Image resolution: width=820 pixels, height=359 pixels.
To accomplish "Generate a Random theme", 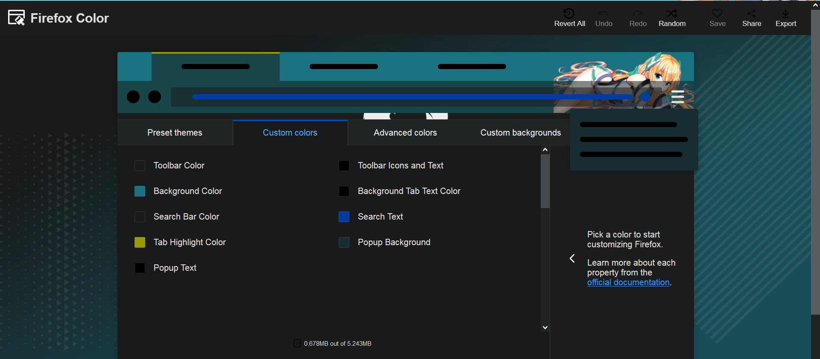I will 672,18.
